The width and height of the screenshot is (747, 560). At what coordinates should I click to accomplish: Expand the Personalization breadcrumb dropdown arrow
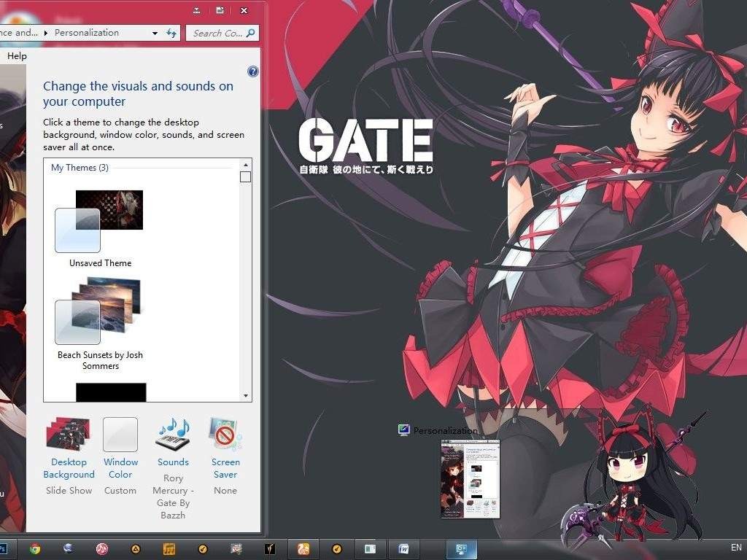point(154,33)
